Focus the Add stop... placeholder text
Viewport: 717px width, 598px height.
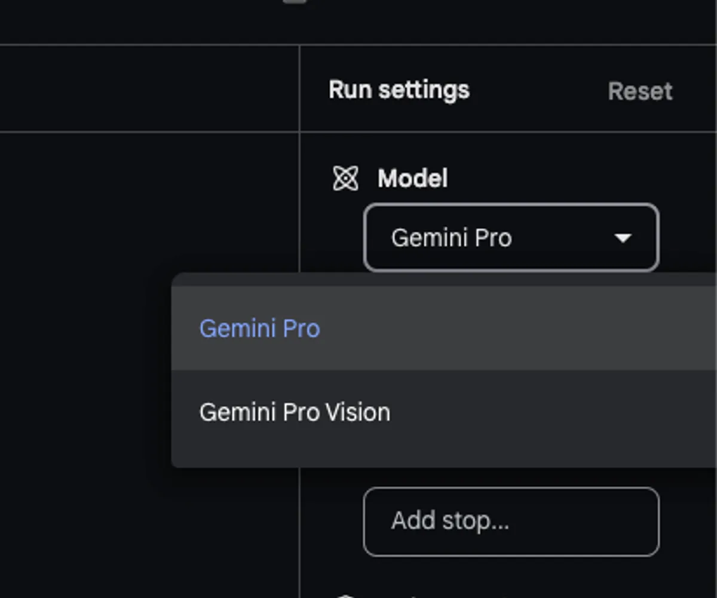click(x=449, y=522)
